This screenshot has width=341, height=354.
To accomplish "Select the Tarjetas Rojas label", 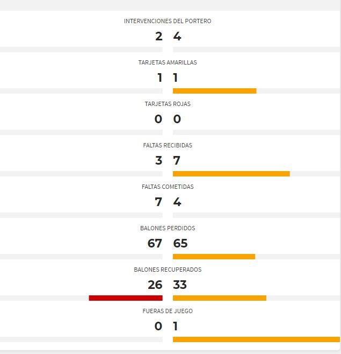I will [168, 104].
